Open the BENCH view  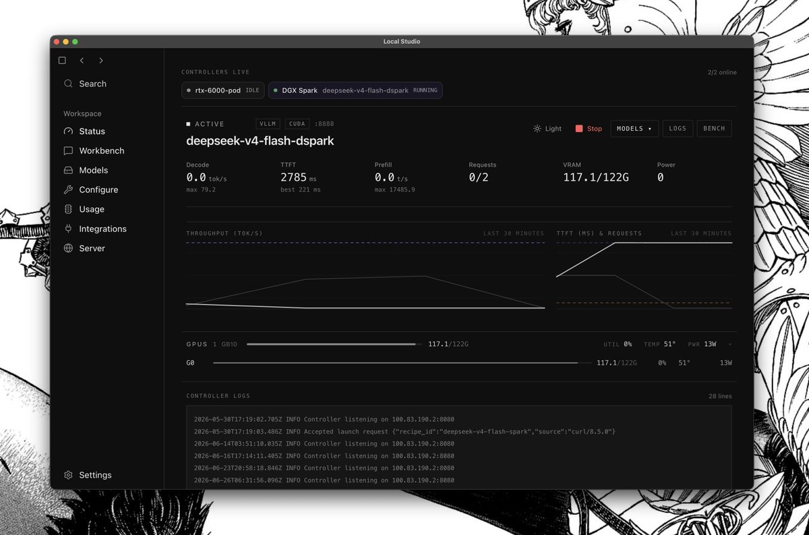point(714,128)
